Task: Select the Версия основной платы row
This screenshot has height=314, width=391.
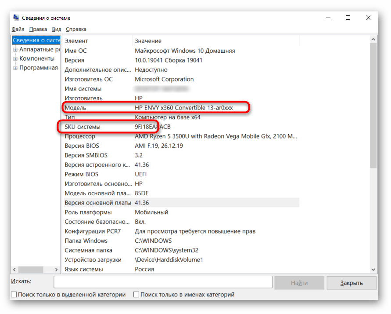Action: 182,203
